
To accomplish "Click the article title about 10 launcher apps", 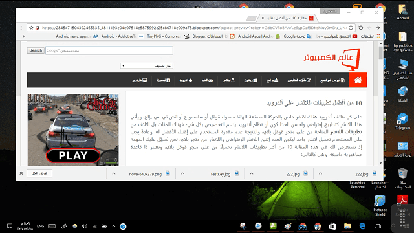I will (314, 103).
